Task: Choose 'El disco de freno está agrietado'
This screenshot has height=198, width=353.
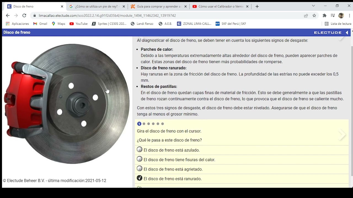Action: click(x=140, y=169)
